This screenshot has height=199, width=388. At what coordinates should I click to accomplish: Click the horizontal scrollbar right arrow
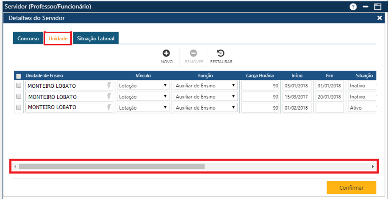(373, 167)
